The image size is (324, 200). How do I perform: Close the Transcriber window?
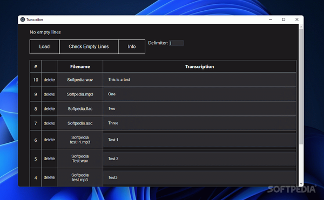point(297,19)
